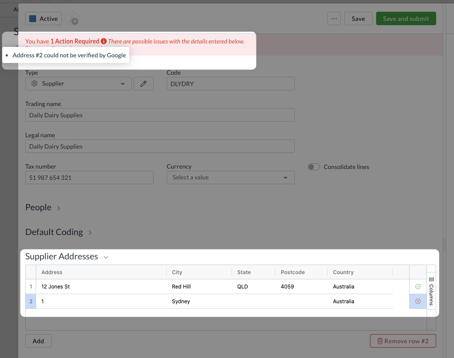Click the gear icon in the Supplier type field
454x358 pixels.
tap(34, 83)
